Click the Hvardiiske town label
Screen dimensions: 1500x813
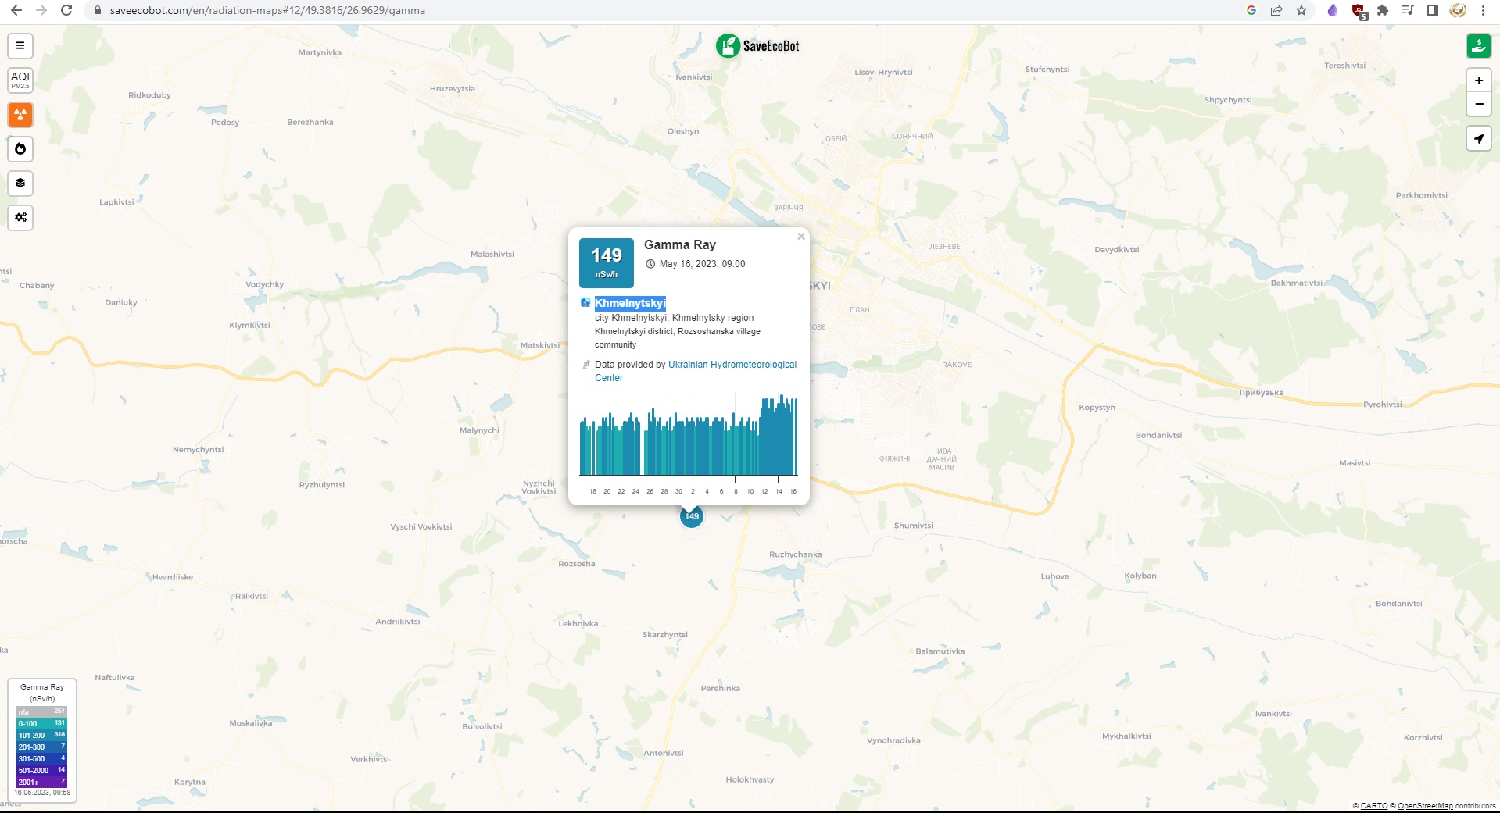pos(173,577)
